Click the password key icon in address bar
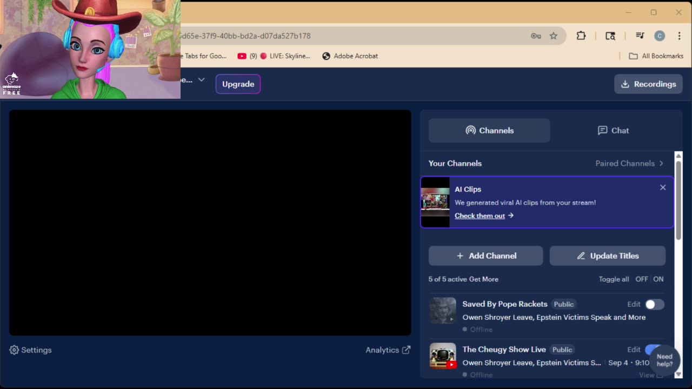The image size is (692, 389). 536,36
